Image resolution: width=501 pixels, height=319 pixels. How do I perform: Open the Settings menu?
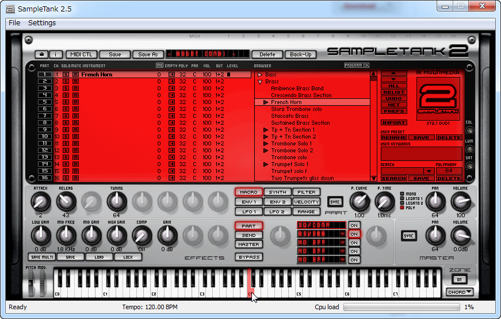(42, 23)
